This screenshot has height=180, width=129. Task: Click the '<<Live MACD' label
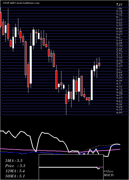pyautogui.click(x=109, y=173)
